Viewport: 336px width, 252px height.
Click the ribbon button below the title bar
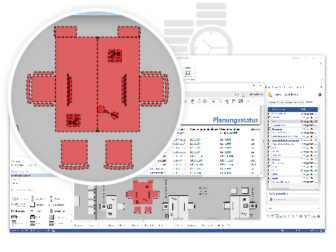point(188,73)
